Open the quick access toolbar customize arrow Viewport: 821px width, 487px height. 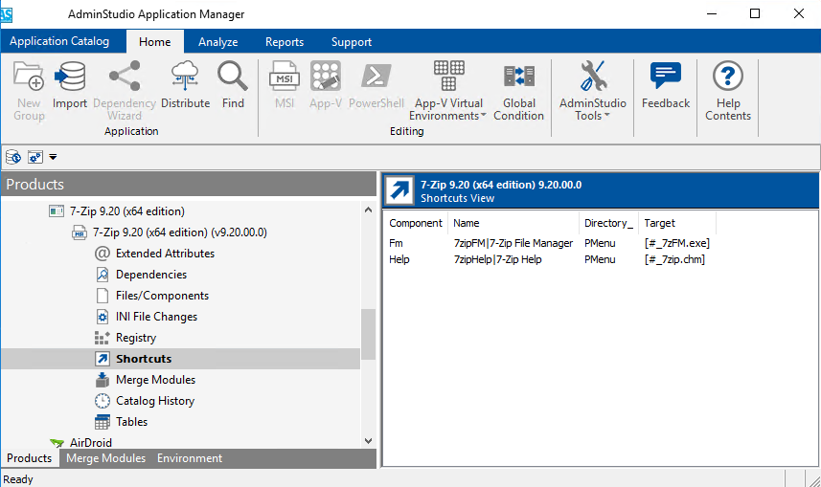(54, 156)
